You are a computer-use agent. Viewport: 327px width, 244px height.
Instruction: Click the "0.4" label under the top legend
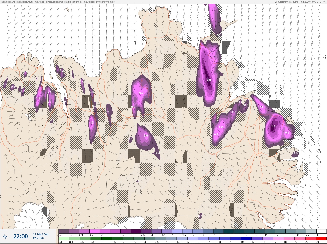pos(81,235)
